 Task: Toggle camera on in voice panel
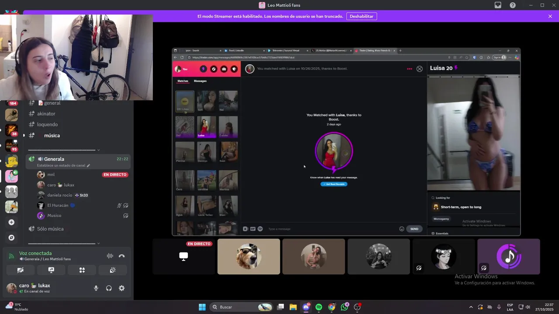click(20, 270)
